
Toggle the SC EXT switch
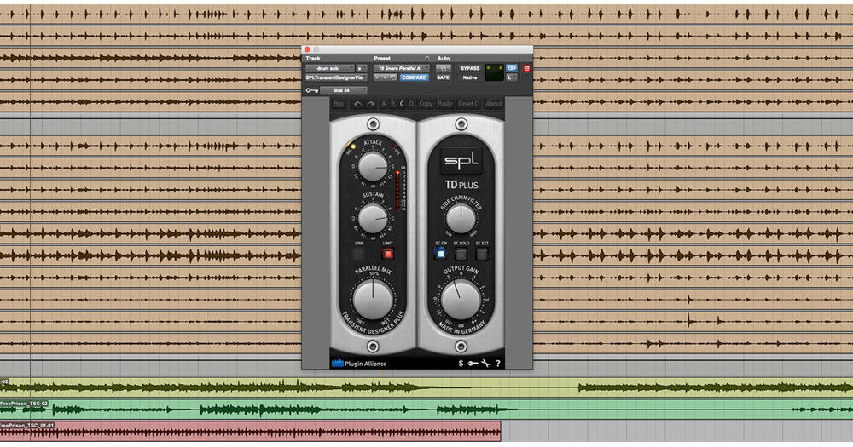pyautogui.click(x=482, y=254)
